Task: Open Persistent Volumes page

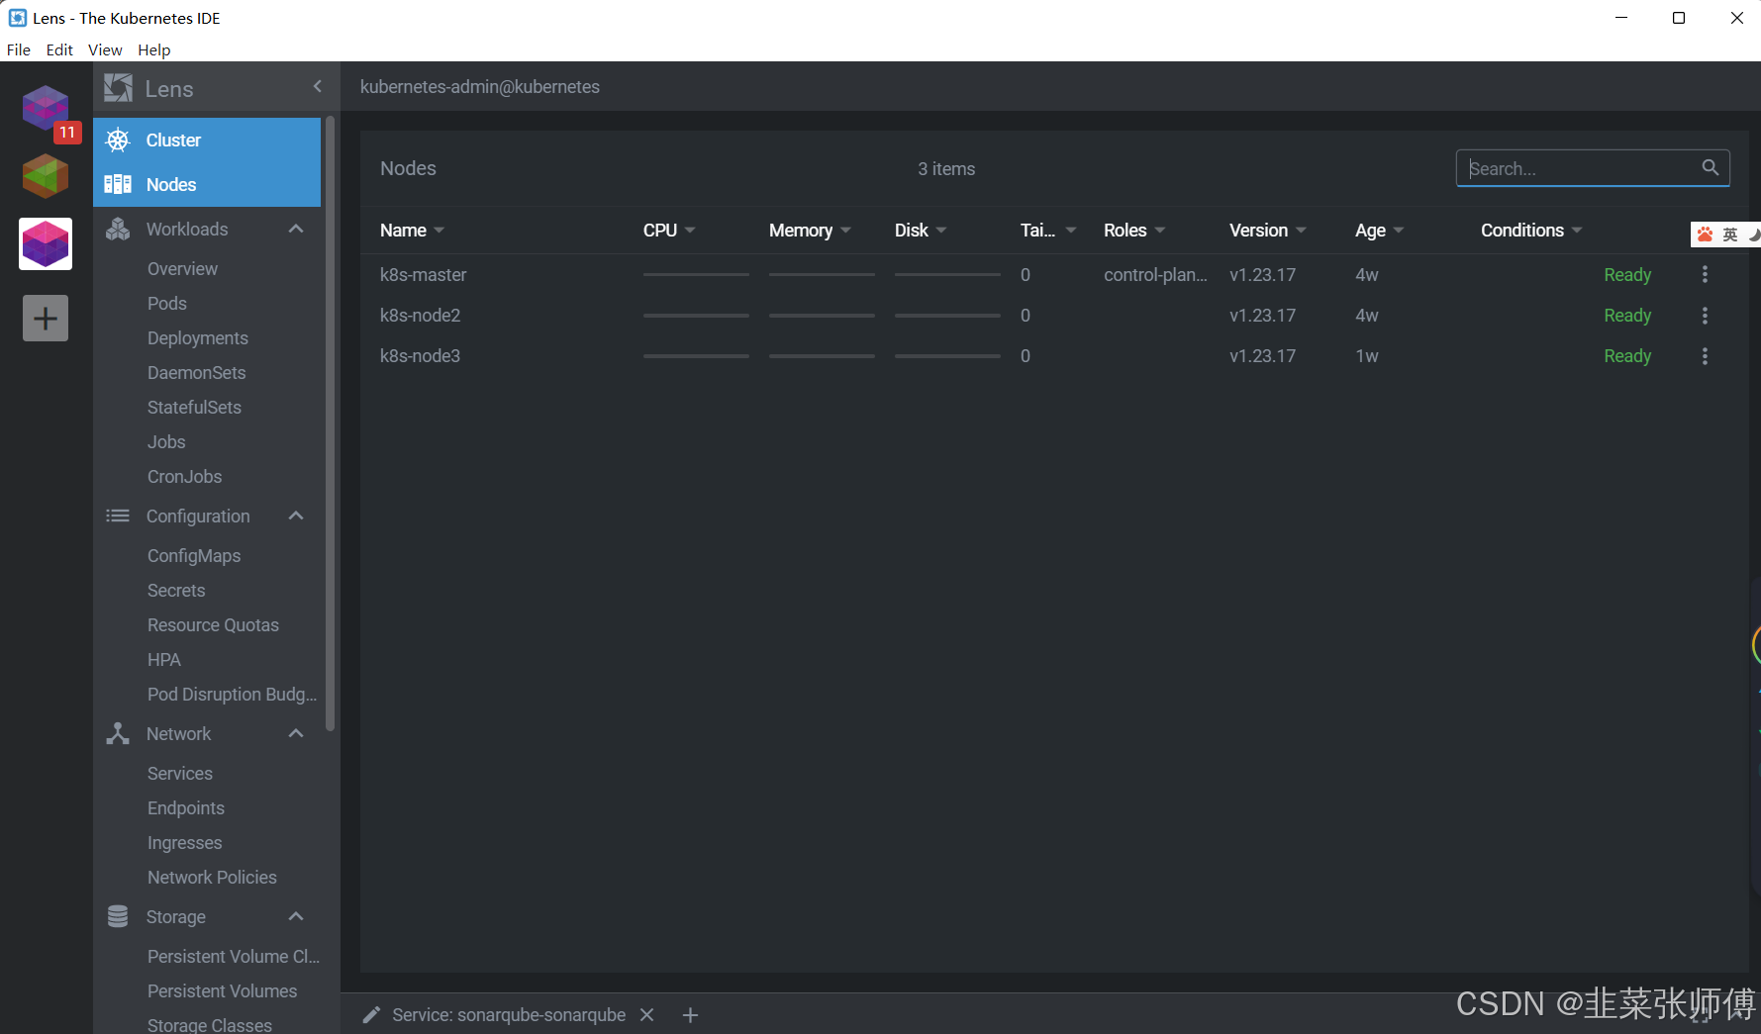Action: [x=222, y=991]
